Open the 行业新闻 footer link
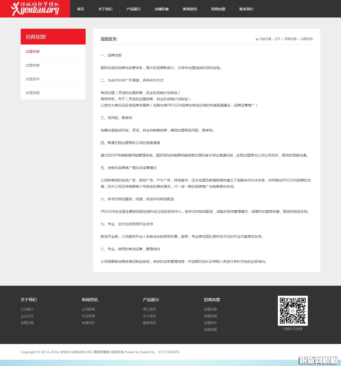The image size is (341, 366). [x=88, y=316]
